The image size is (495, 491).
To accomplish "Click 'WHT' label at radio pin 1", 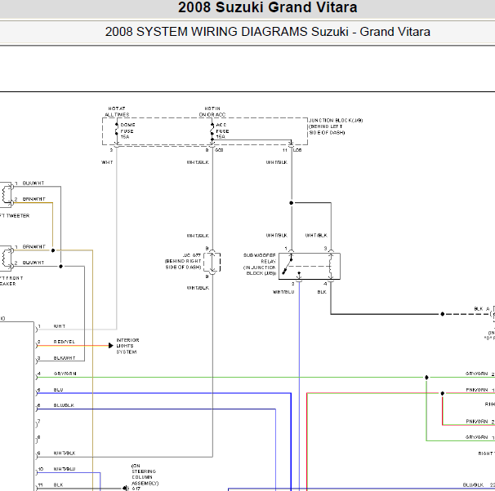I will coord(60,326).
